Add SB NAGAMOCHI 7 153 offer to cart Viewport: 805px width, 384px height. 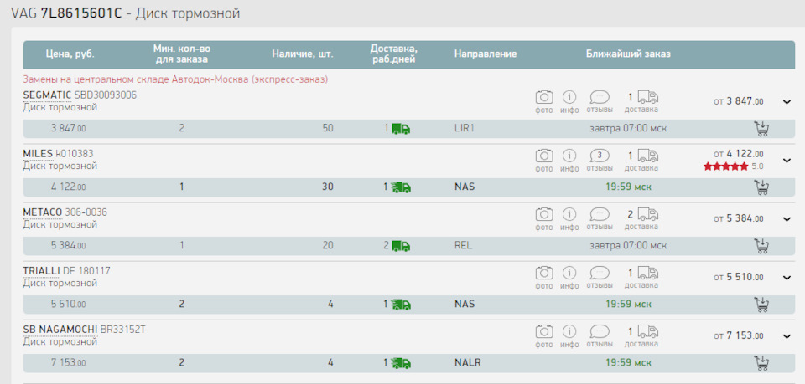pos(761,363)
